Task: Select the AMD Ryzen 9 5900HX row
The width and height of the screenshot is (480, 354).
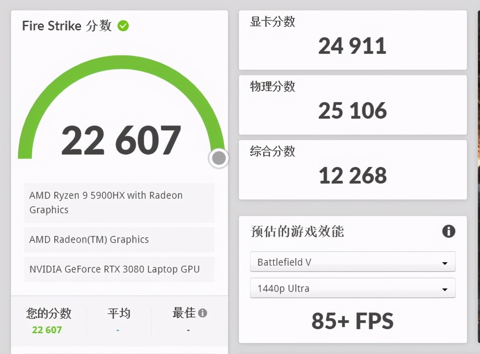Action: (x=119, y=202)
